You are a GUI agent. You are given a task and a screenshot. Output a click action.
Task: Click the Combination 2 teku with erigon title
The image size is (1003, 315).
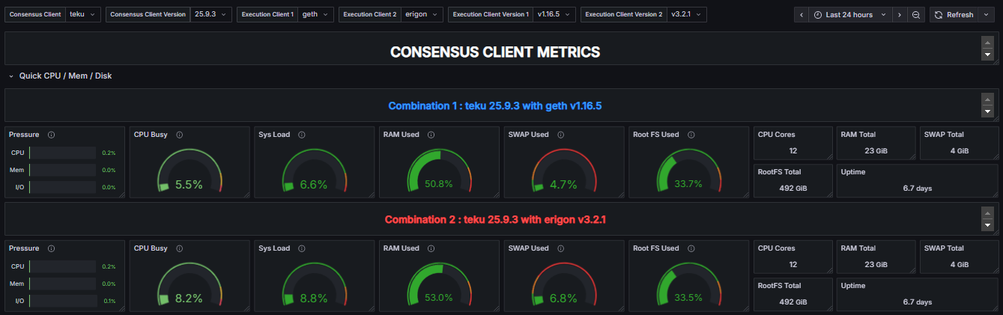point(494,220)
